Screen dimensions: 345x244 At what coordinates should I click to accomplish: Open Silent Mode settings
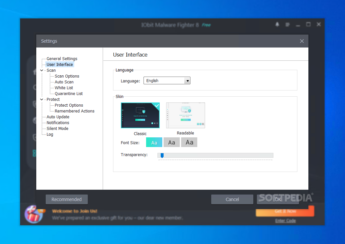[x=57, y=129]
